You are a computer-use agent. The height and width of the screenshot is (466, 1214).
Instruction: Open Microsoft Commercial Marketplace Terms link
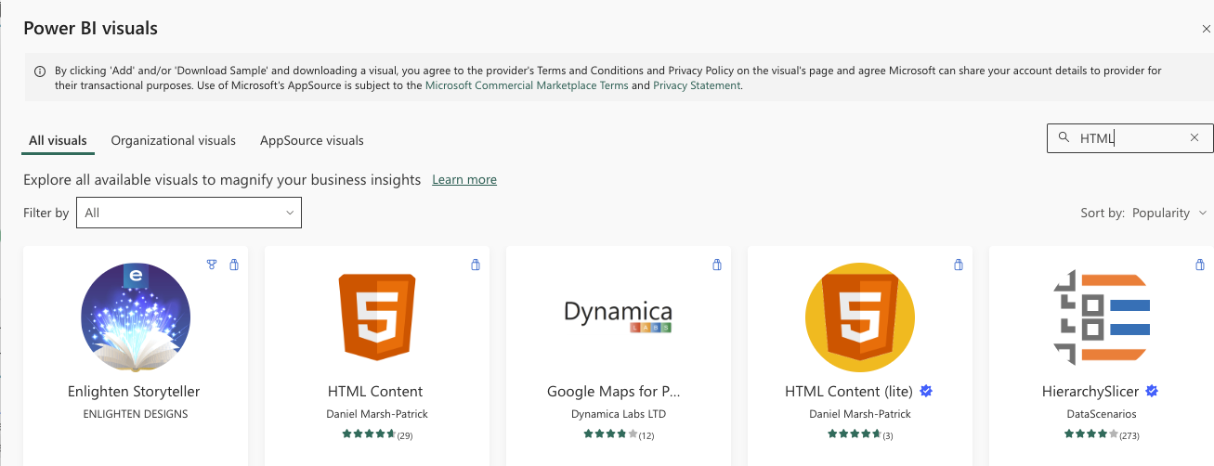coord(526,85)
